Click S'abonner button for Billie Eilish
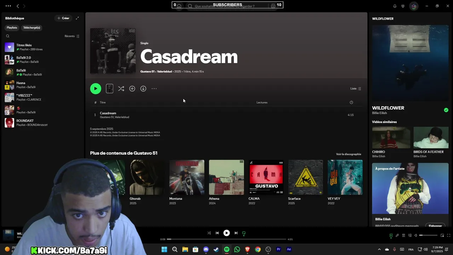The image size is (453, 255). [435, 226]
